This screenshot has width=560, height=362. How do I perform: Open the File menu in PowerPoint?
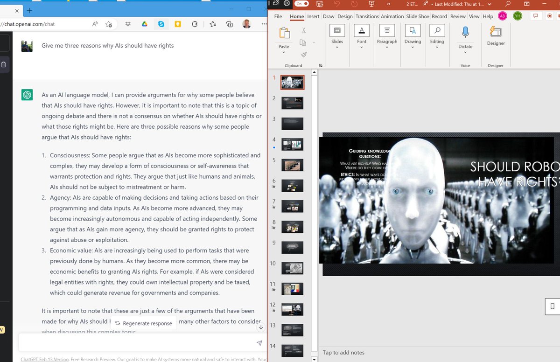click(278, 16)
